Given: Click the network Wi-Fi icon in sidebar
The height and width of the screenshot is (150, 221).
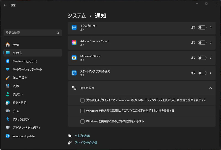Looking at the screenshot, I should coord(8,69).
